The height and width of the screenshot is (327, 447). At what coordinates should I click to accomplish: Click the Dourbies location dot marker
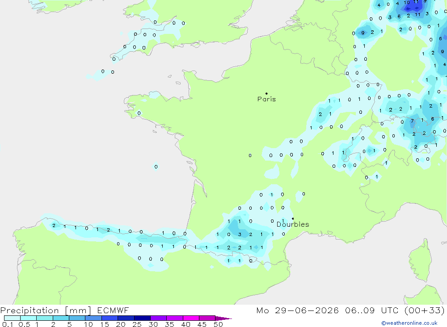[293, 219]
